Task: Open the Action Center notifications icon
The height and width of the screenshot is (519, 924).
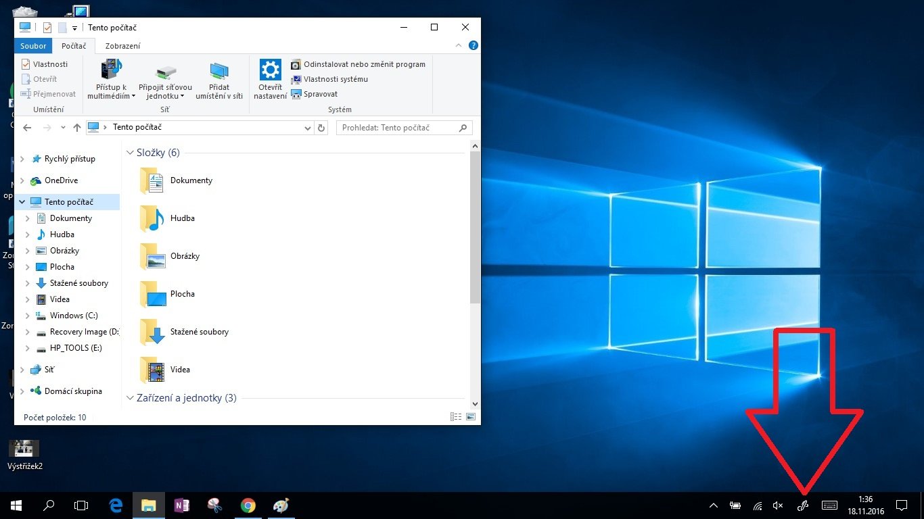Action: pyautogui.click(x=901, y=505)
